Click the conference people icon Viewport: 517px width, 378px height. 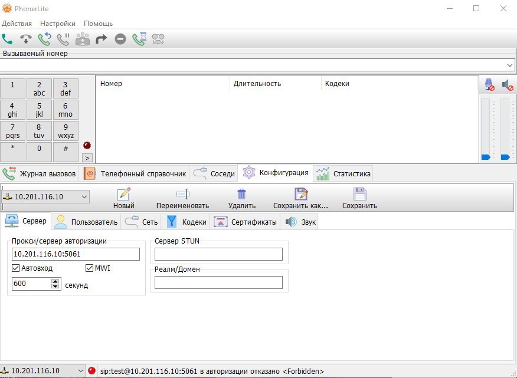83,40
